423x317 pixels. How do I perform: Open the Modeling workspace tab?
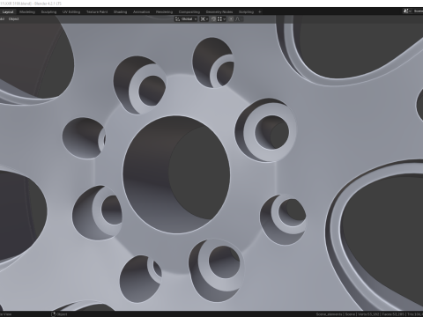[27, 12]
